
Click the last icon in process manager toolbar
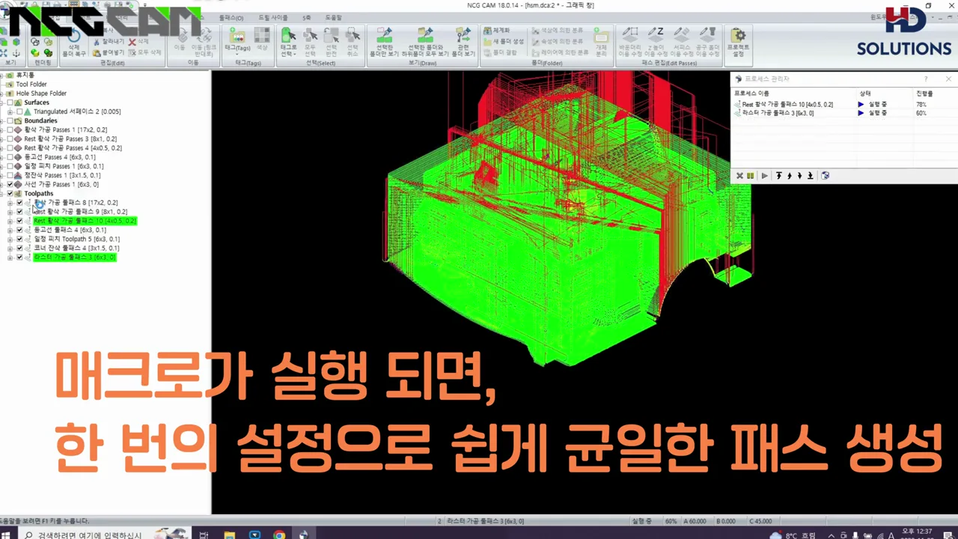825,176
